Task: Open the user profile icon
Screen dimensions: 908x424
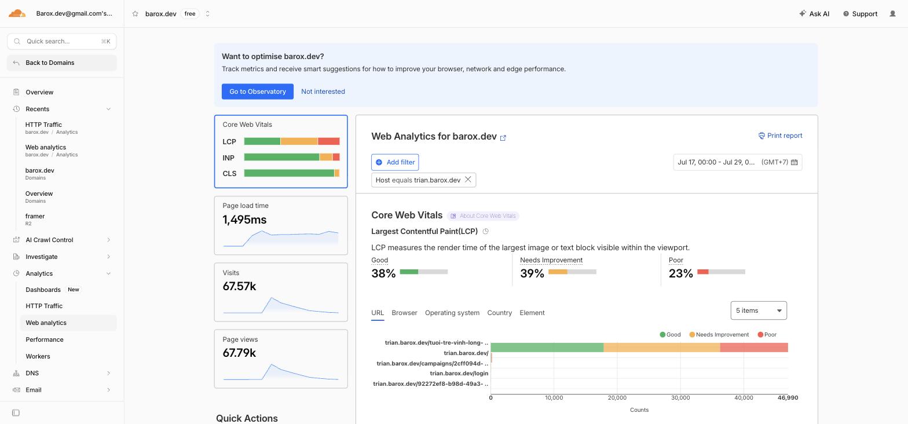Action: pos(892,14)
